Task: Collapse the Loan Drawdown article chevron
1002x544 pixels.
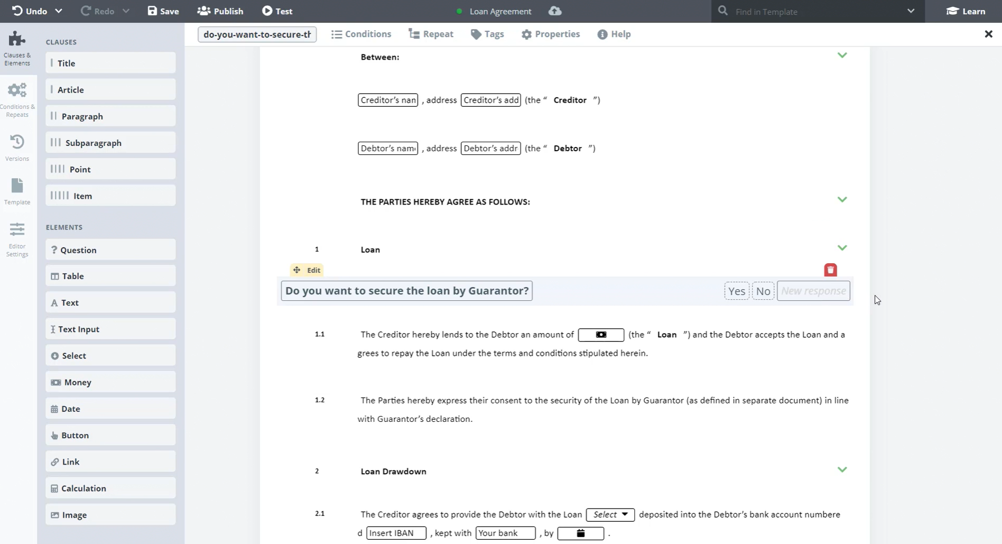Action: [x=842, y=469]
